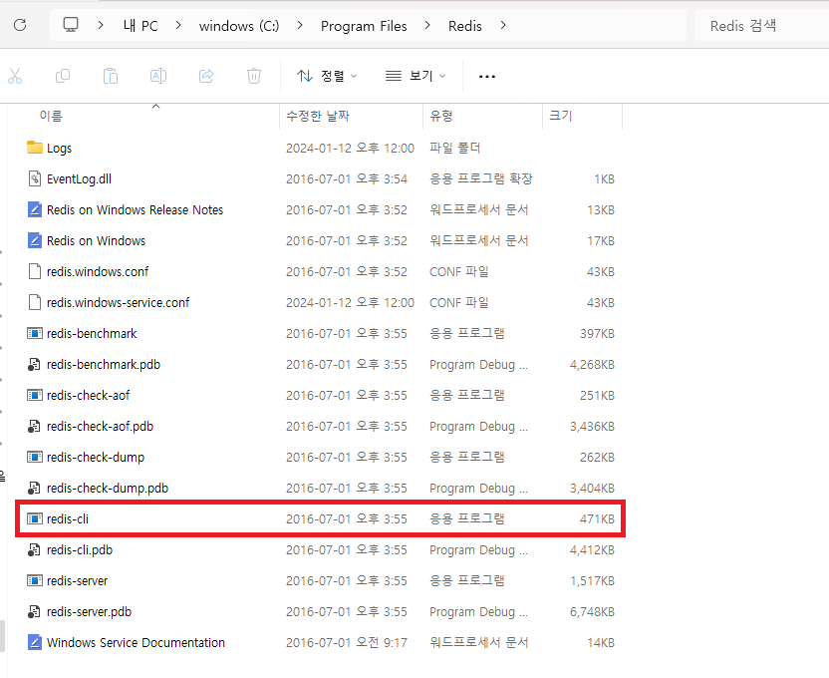This screenshot has height=678, width=829.
Task: Select the redis-benchmark application icon
Action: [34, 333]
